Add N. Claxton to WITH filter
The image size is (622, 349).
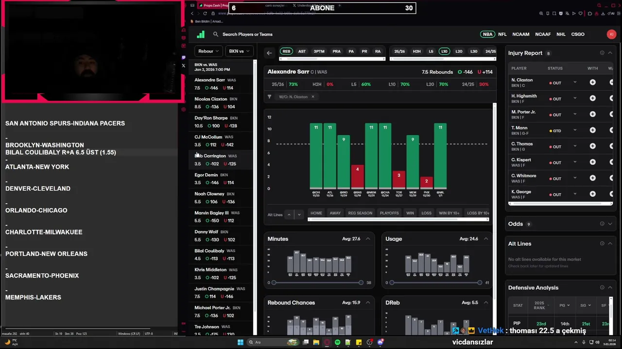(x=592, y=82)
